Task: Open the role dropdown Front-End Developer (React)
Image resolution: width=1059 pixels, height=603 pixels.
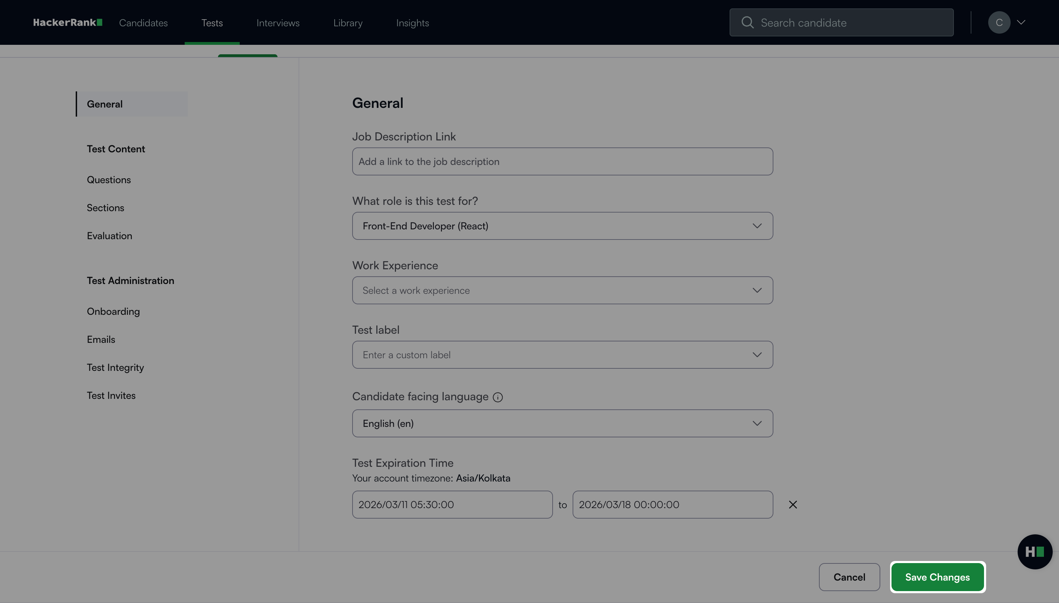Action: click(x=562, y=226)
